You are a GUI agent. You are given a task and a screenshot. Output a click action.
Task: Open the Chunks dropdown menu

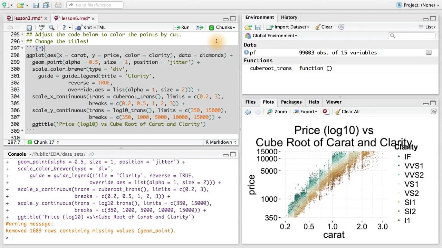(x=222, y=28)
